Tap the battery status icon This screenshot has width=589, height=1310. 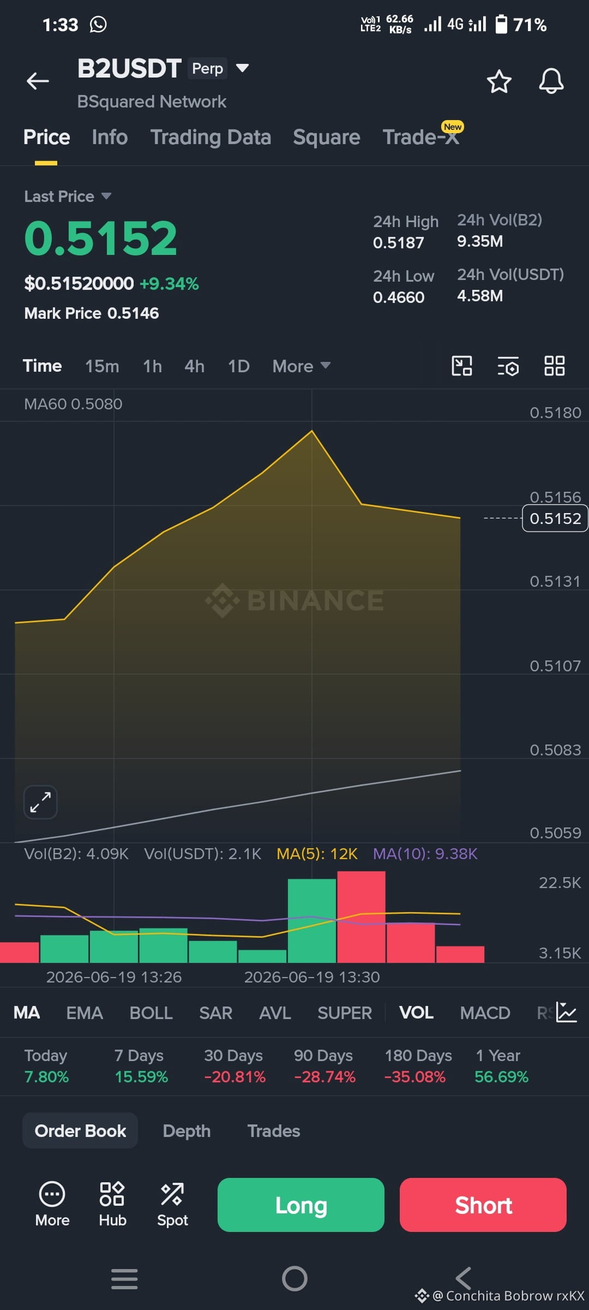(501, 25)
